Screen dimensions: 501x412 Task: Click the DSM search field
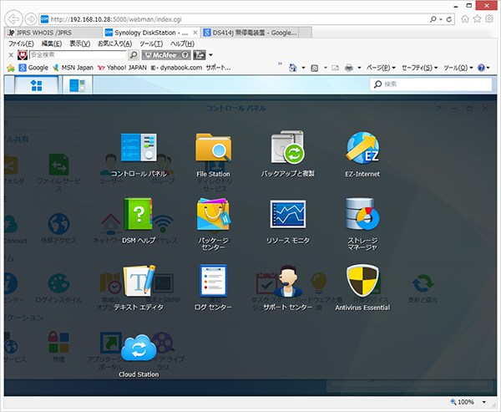click(430, 84)
